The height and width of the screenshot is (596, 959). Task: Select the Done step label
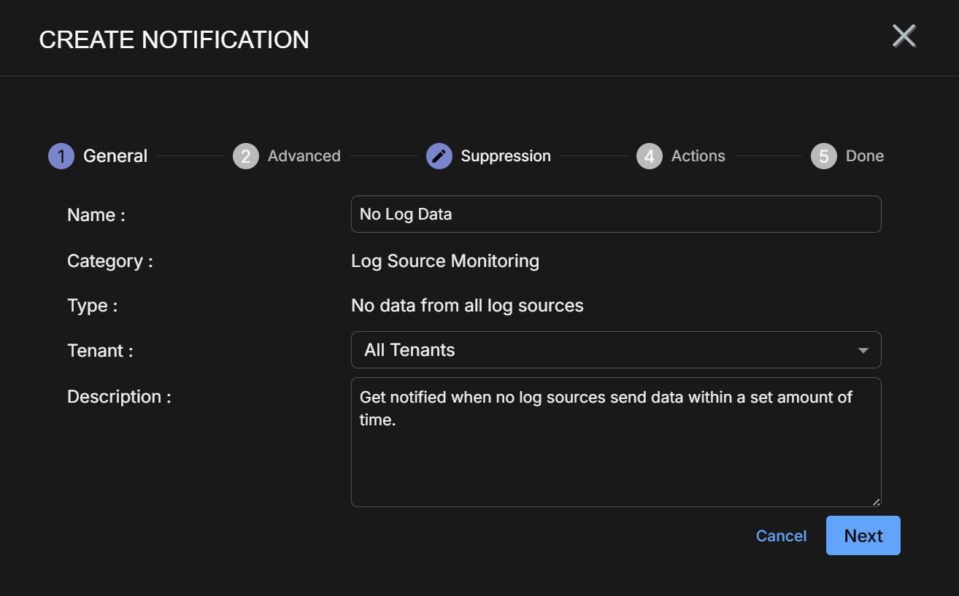coord(865,156)
